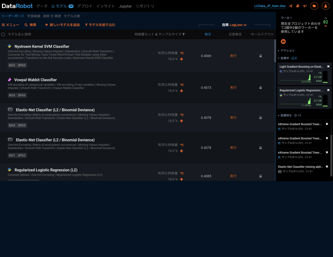Pause the workers with the orange pause button
The height and width of the screenshot is (257, 333).
pos(283,42)
